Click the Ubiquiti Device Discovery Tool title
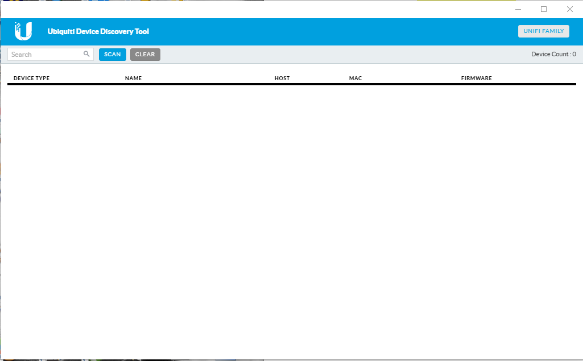The height and width of the screenshot is (361, 583). 98,32
